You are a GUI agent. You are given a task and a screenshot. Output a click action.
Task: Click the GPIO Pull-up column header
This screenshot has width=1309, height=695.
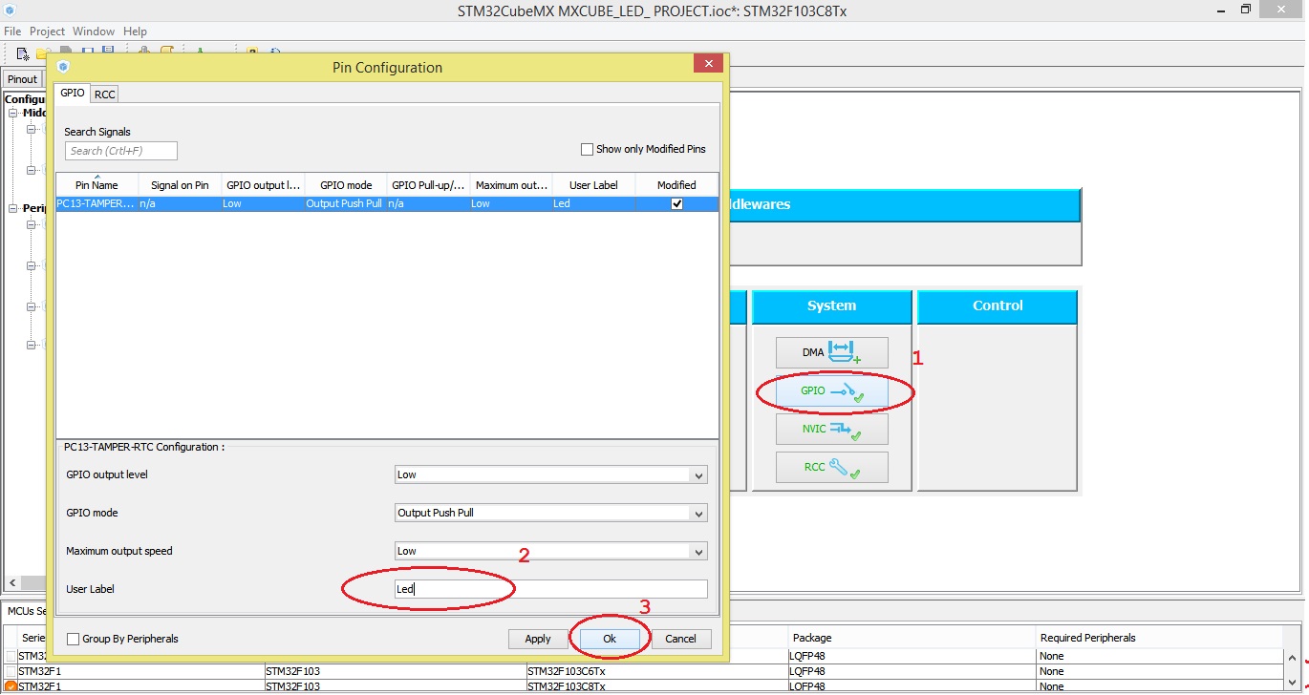(429, 185)
